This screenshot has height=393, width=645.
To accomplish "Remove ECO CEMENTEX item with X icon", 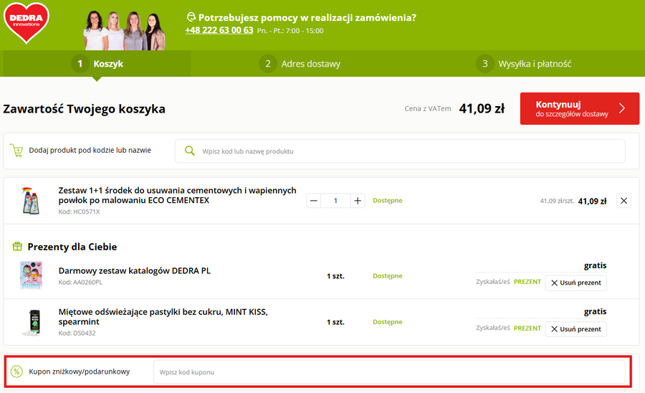I will pos(623,201).
